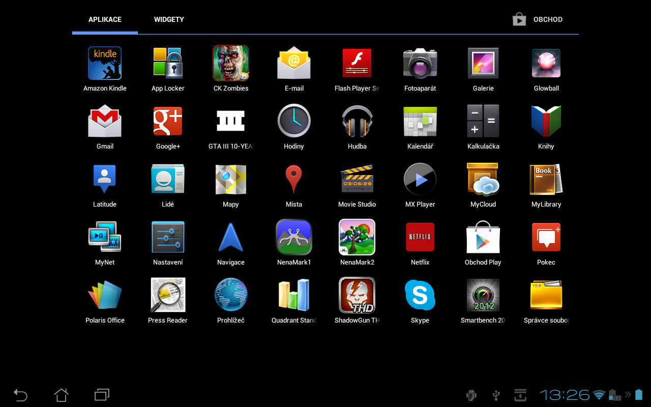Open the Hudba music app

point(357,121)
